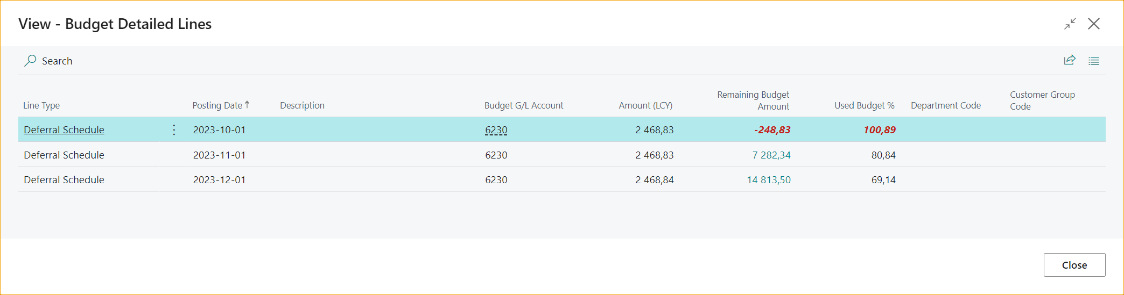Click the Amount (LCY) column header
1124x295 pixels.
pyautogui.click(x=645, y=105)
